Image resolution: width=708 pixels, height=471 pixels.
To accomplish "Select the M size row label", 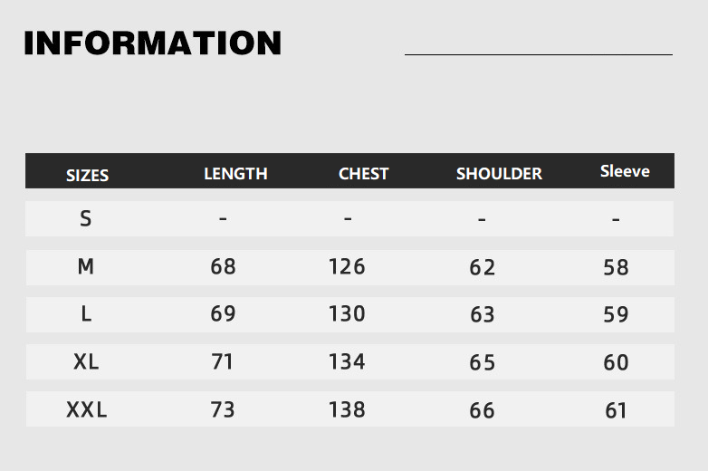I will (86, 266).
